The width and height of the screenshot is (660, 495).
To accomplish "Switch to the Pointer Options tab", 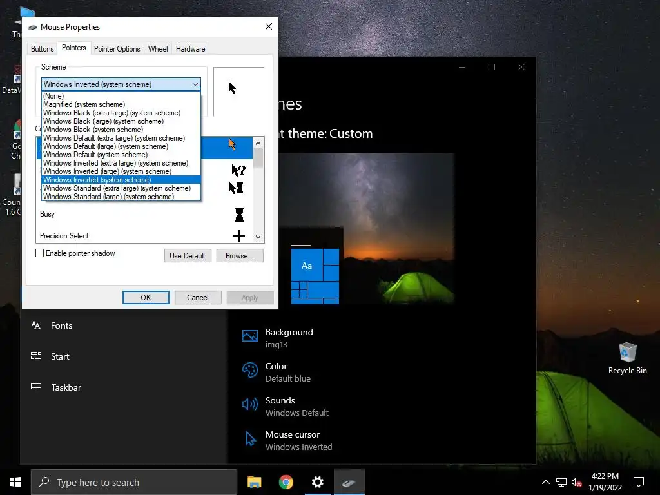I will [x=117, y=49].
